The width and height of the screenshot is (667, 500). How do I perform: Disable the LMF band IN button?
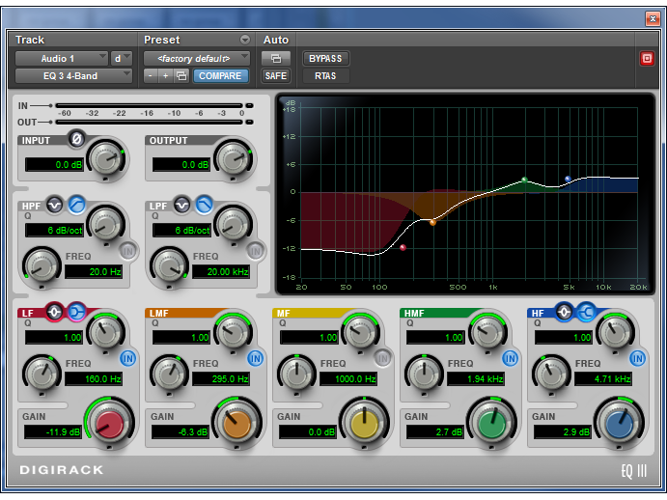point(256,358)
